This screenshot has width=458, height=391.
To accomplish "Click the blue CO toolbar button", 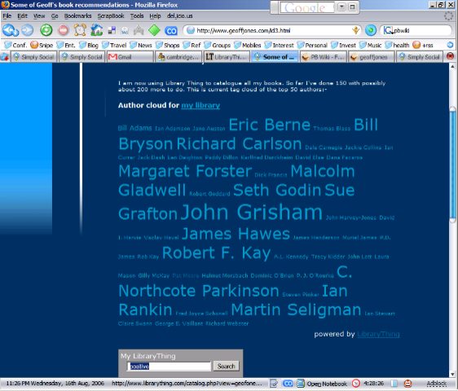I will click(x=171, y=30).
